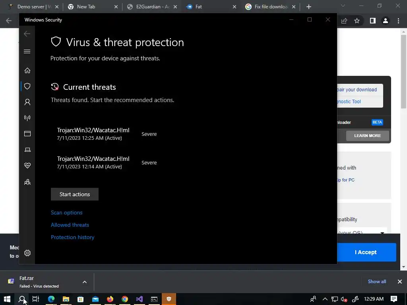Click the Start actions button
This screenshot has height=305, width=407.
click(75, 194)
